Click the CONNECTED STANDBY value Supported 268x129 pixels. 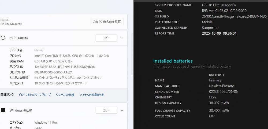click(210, 28)
